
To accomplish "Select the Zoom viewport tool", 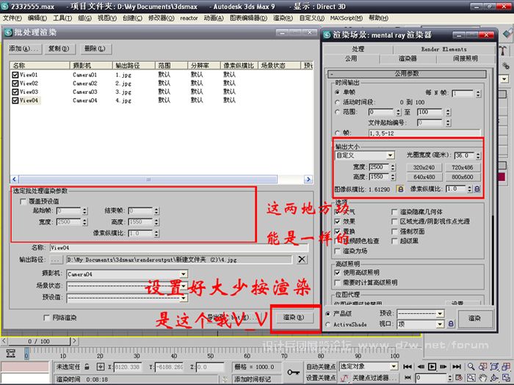I will point(471,367).
